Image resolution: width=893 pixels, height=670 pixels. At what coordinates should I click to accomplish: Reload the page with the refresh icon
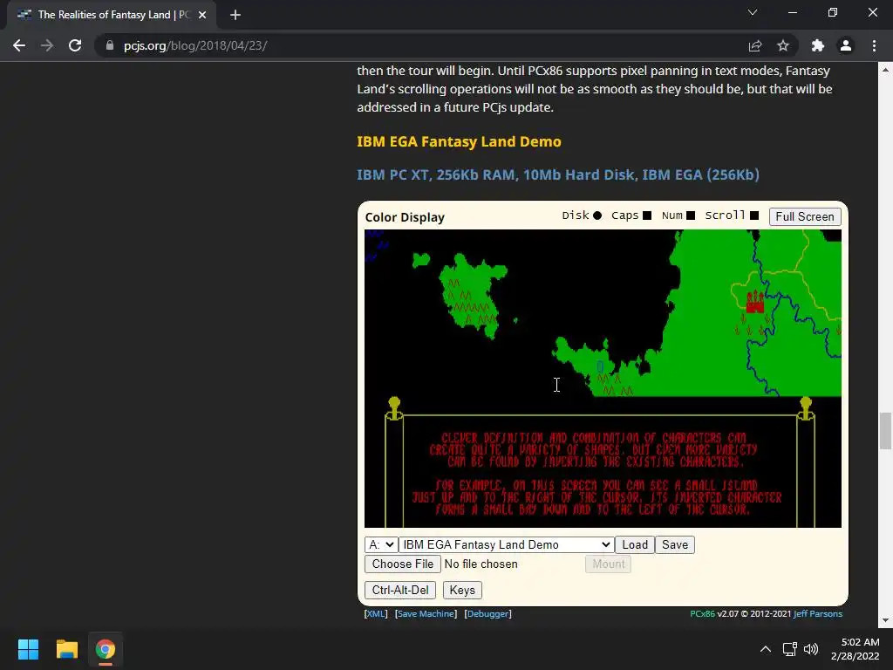[75, 45]
